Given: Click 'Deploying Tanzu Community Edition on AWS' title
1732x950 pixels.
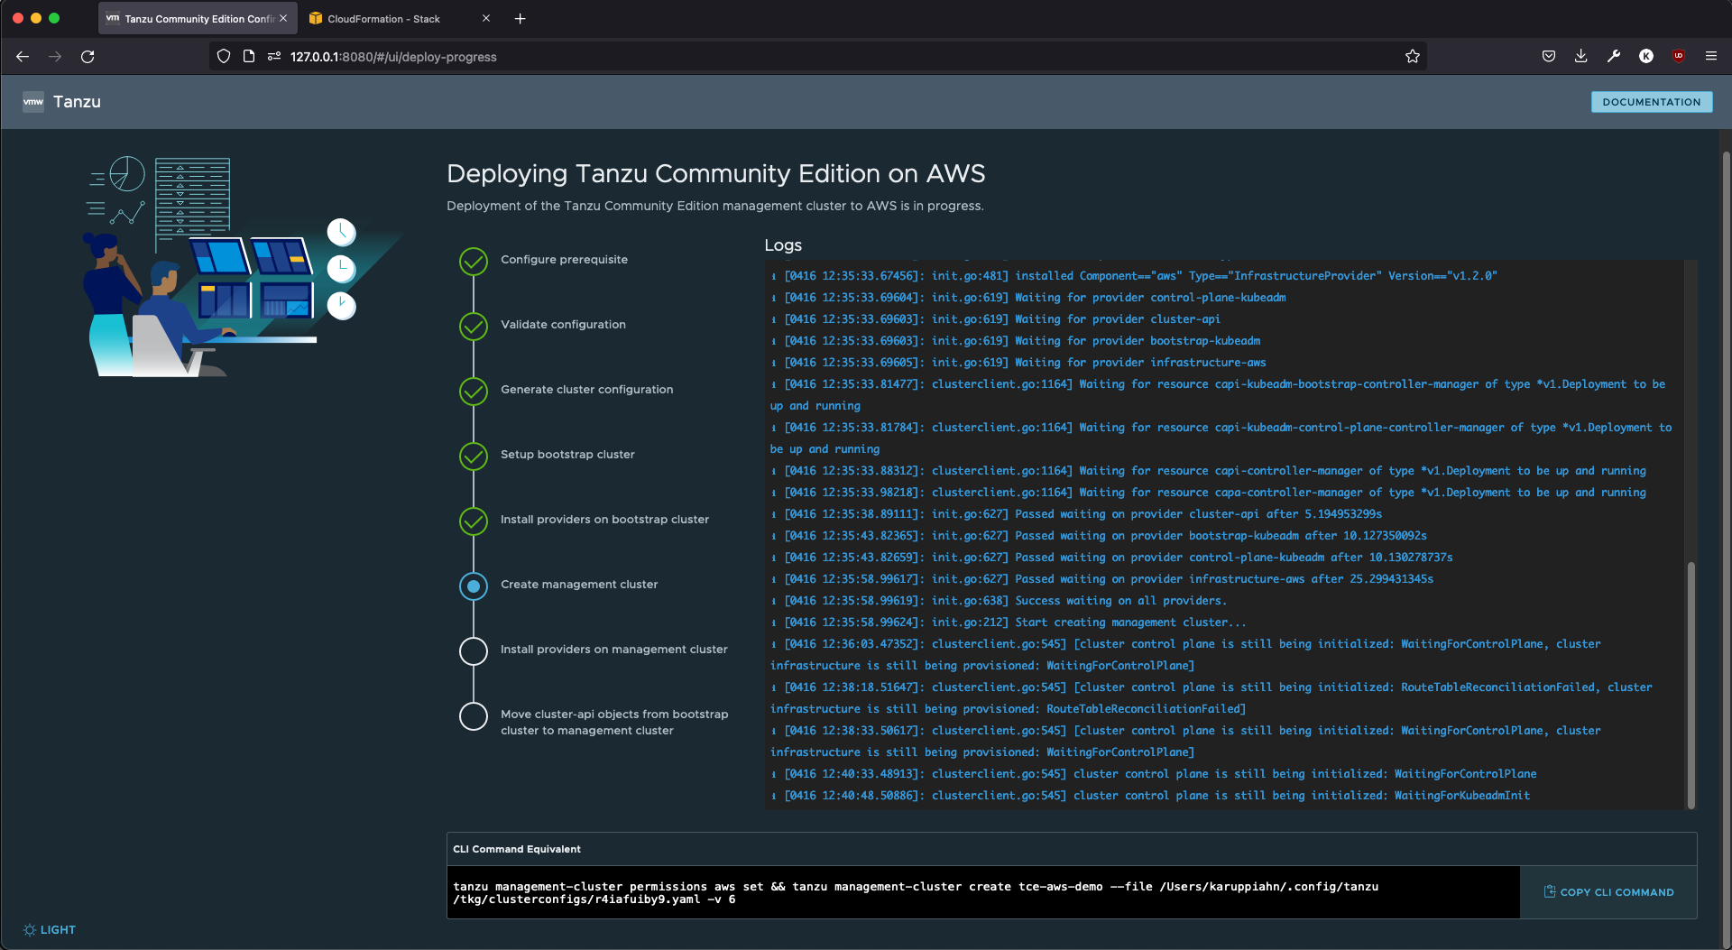Looking at the screenshot, I should coord(716,173).
